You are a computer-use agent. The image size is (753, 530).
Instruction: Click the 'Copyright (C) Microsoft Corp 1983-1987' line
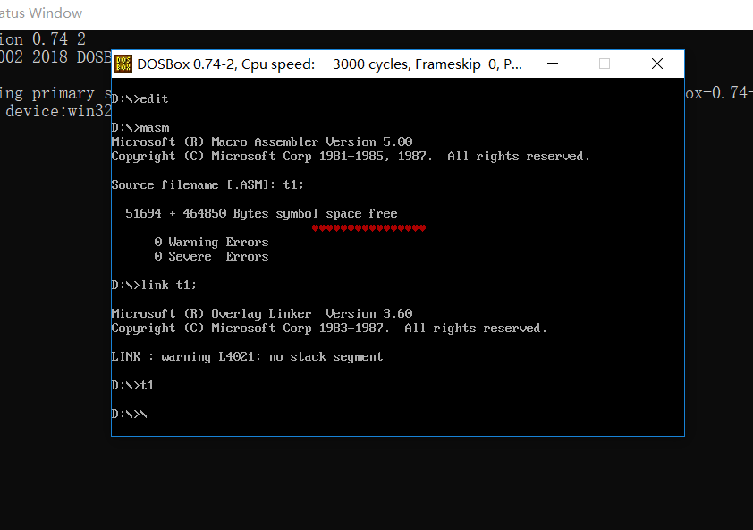pyautogui.click(x=329, y=328)
